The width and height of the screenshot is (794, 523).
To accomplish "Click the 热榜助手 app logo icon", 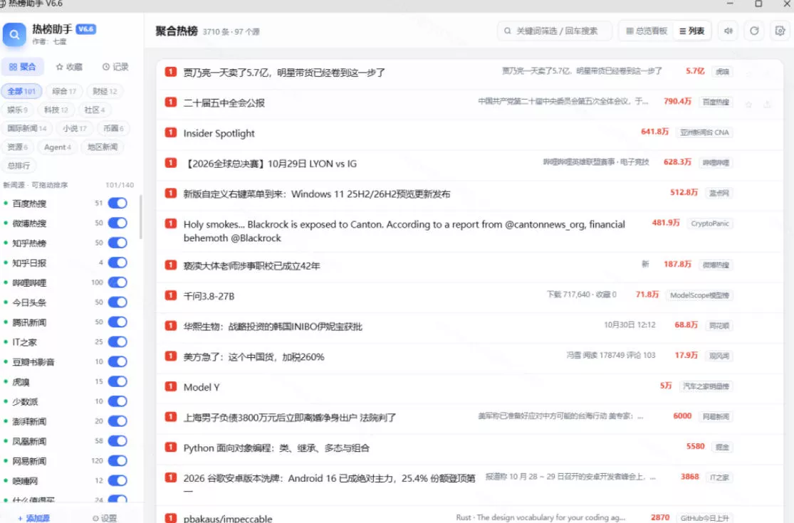I will [x=14, y=34].
